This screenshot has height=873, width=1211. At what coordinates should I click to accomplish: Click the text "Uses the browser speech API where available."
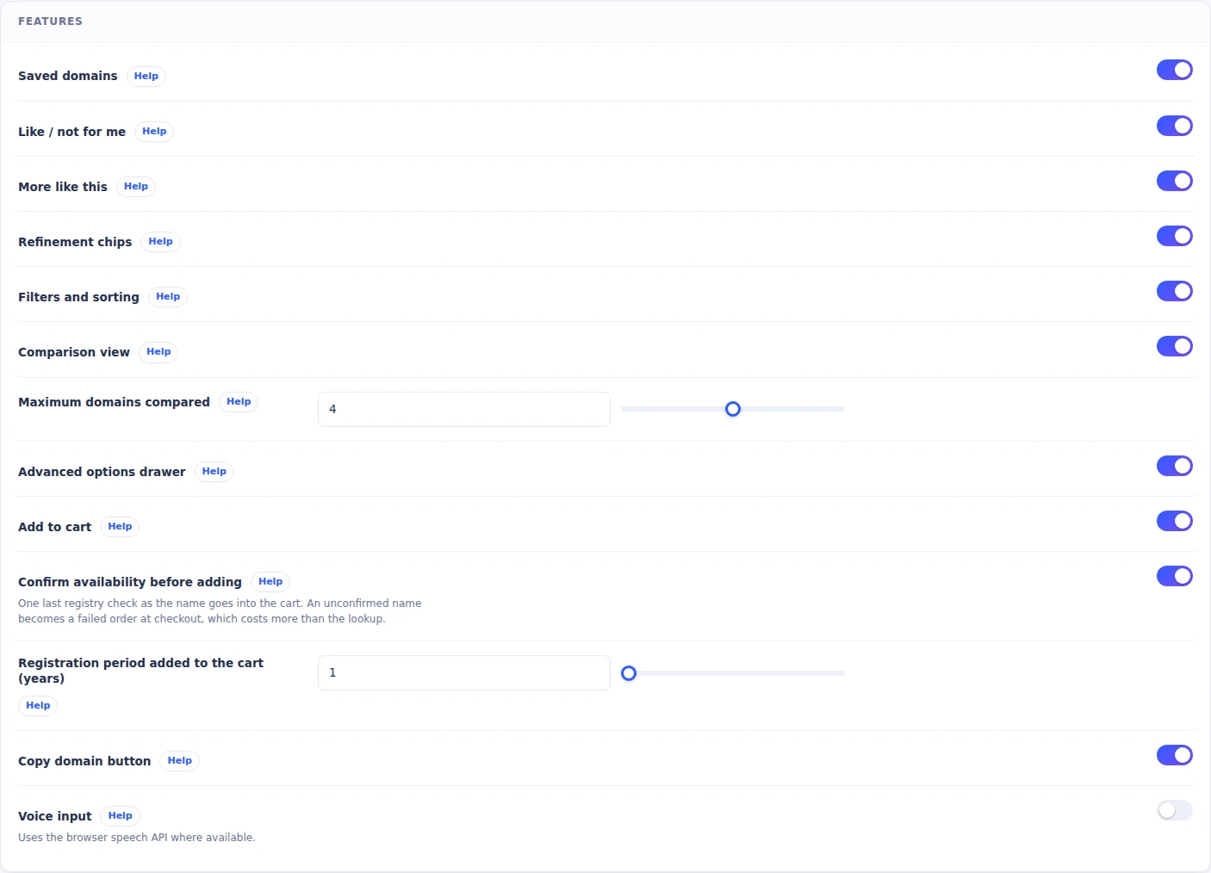click(x=137, y=838)
